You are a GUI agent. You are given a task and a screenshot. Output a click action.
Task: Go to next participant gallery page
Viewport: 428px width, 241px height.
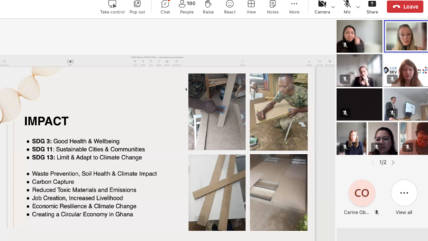coord(393,163)
